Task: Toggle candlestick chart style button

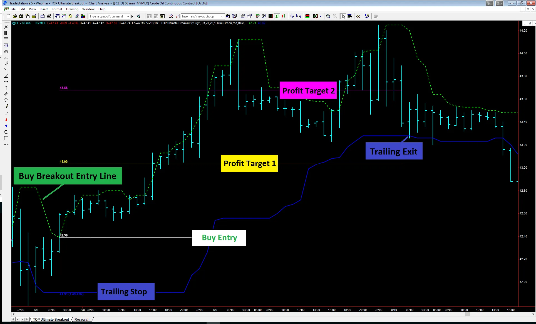Action: point(284,16)
